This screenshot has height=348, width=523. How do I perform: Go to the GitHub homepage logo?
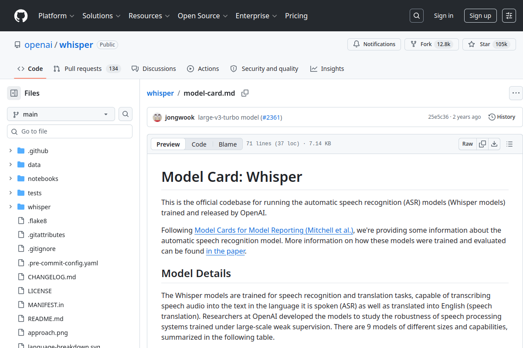pyautogui.click(x=21, y=16)
